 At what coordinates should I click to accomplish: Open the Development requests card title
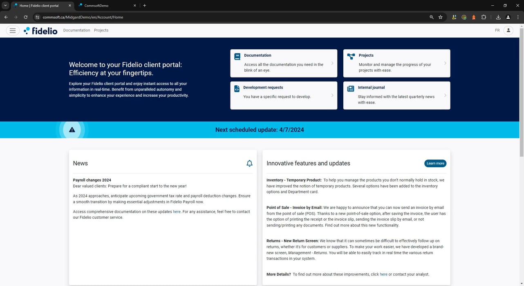click(263, 88)
